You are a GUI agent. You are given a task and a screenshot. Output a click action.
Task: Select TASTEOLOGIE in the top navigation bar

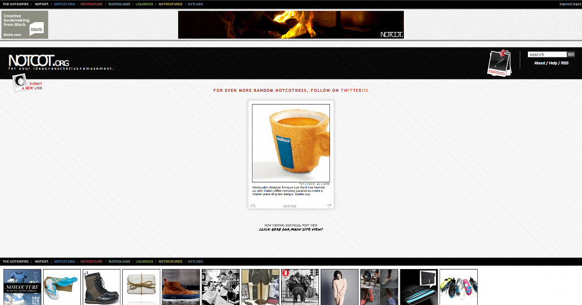click(119, 4)
